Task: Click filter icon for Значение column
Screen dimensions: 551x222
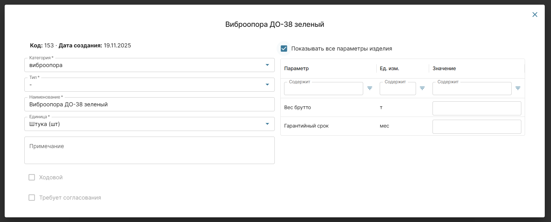Action: (518, 89)
